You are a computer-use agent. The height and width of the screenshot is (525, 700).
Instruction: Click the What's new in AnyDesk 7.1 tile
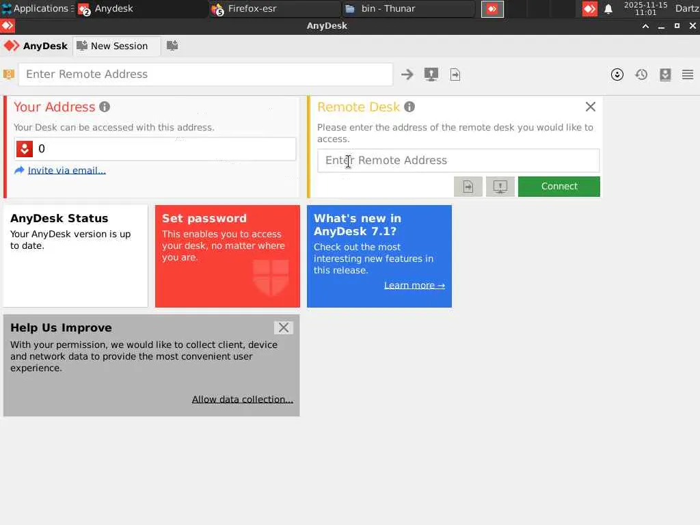(x=379, y=256)
